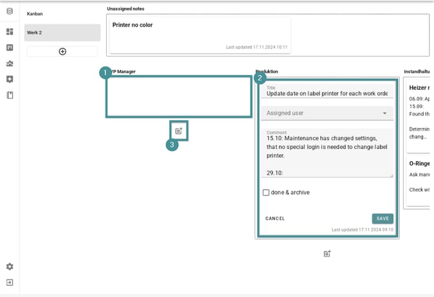Click the database icon at sidebar top

click(10, 12)
